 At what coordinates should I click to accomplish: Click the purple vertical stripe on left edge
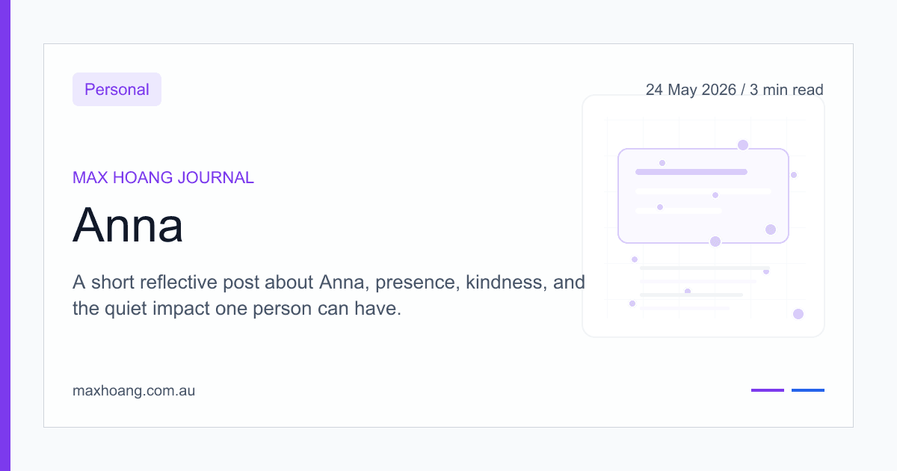[x=5, y=235]
